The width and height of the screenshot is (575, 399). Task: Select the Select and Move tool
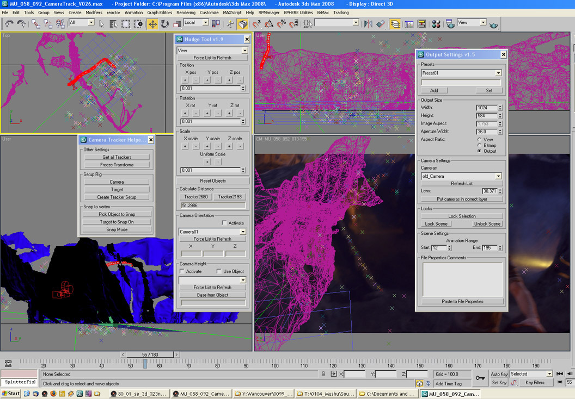click(152, 24)
